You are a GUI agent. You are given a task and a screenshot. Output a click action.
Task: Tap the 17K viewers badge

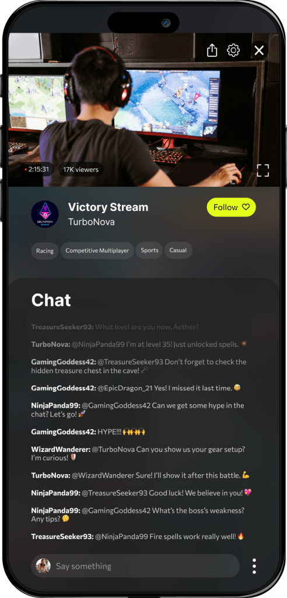point(81,169)
